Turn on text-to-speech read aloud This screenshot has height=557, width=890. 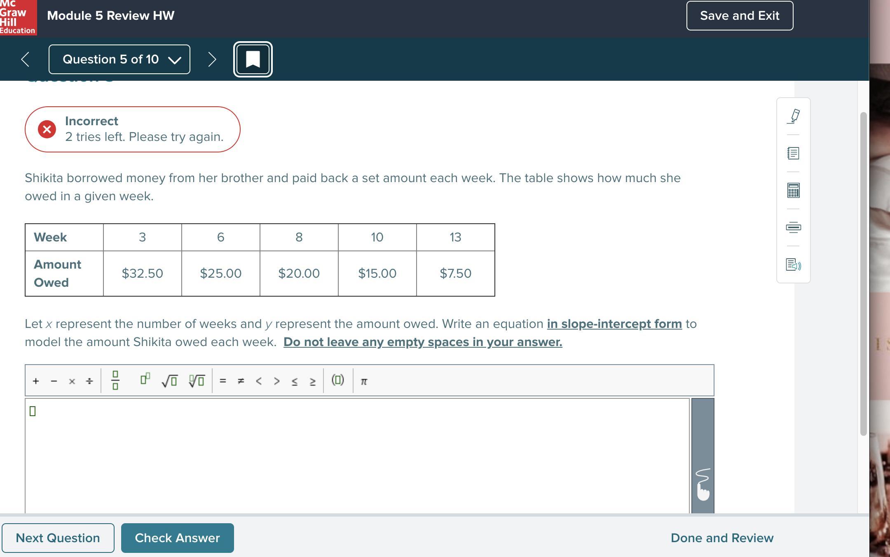pyautogui.click(x=793, y=264)
